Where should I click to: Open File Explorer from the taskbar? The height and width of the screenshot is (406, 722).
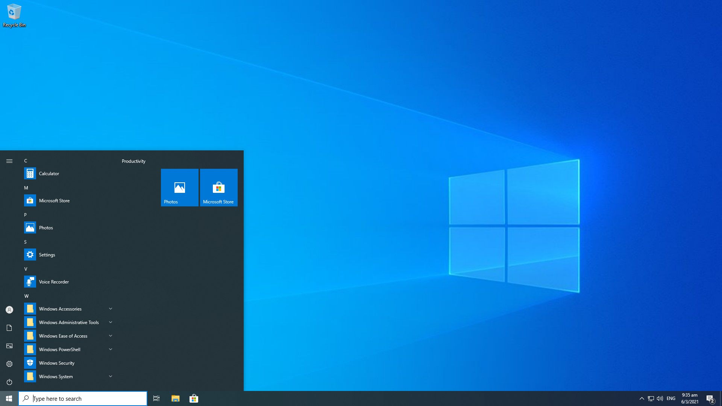click(175, 398)
